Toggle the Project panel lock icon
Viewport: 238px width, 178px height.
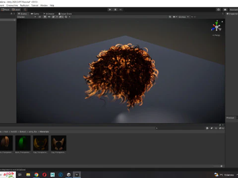[220, 125]
